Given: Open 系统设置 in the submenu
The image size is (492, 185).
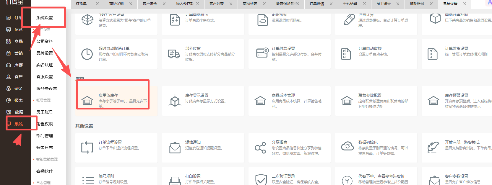Looking at the screenshot, I should tap(45, 18).
